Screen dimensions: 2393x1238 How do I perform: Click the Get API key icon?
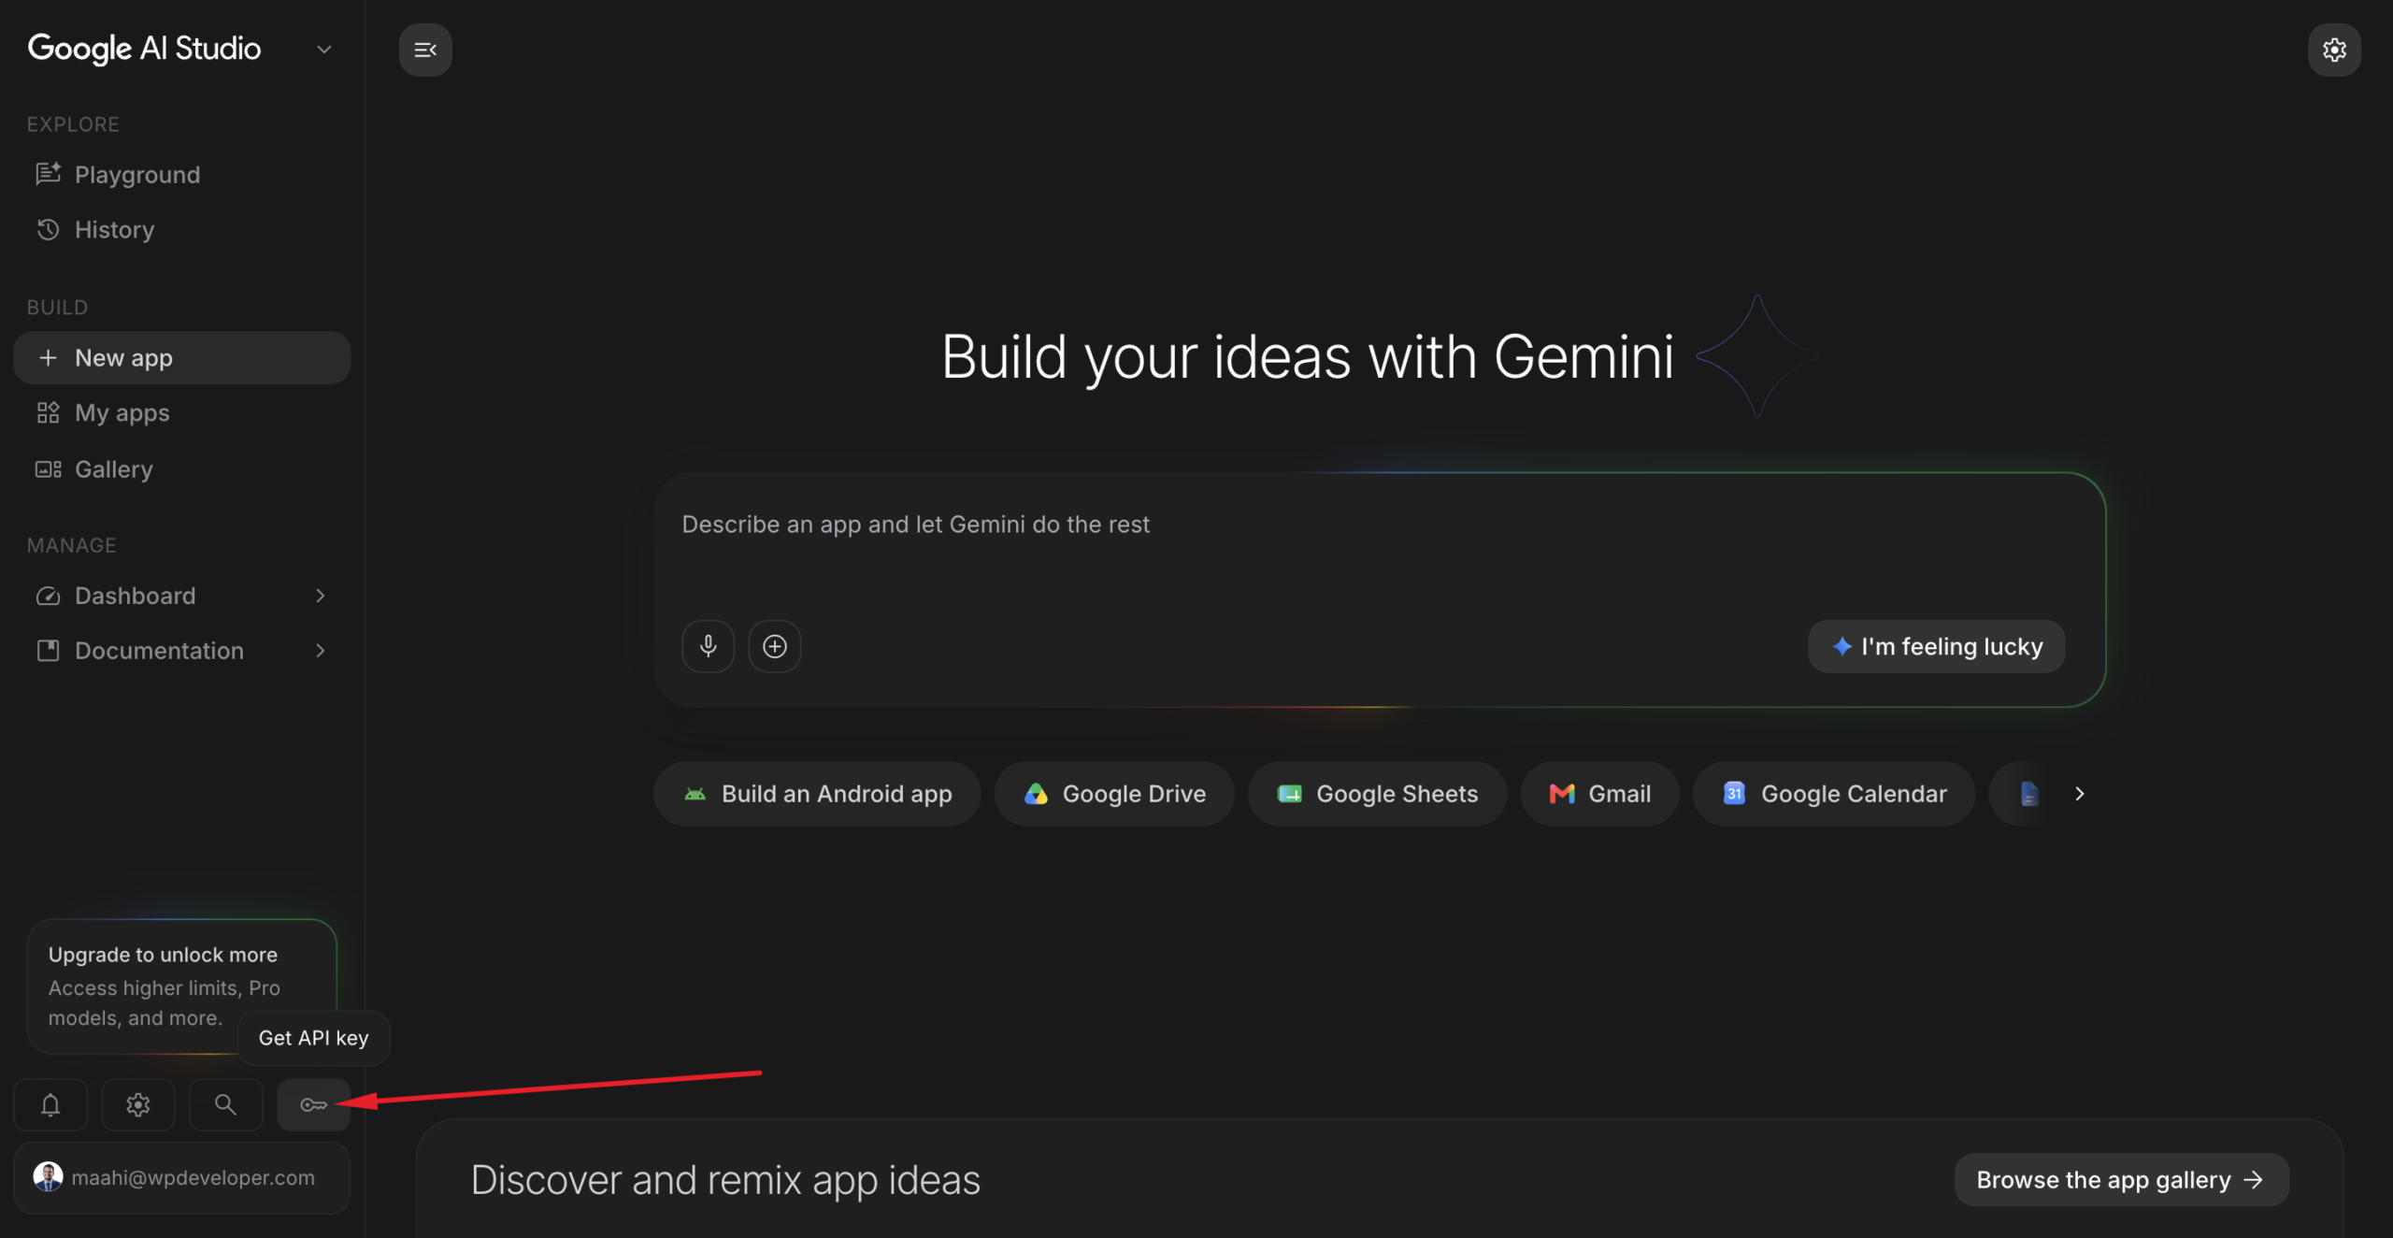coord(313,1105)
